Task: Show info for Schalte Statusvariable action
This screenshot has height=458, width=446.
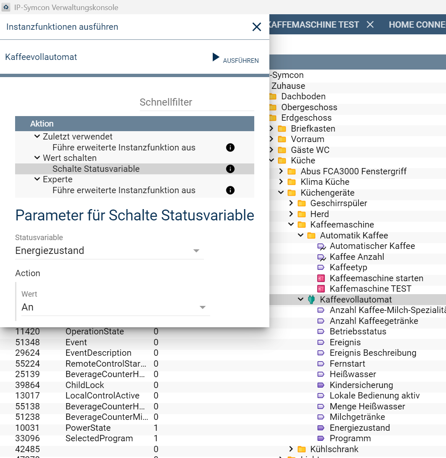Action: [x=230, y=169]
